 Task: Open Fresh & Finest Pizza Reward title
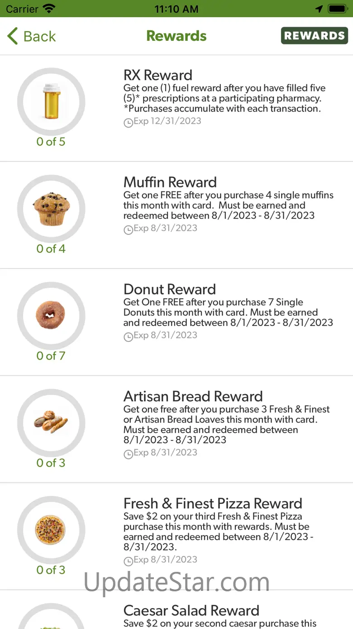(213, 503)
